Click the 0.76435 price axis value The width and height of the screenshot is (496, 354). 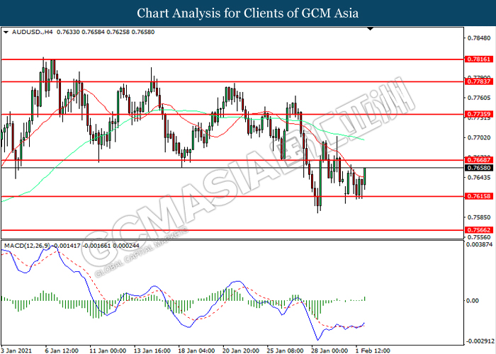tap(479, 178)
